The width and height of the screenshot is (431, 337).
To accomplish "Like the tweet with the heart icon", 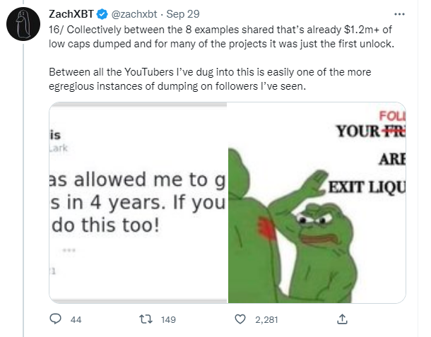I will point(242,319).
